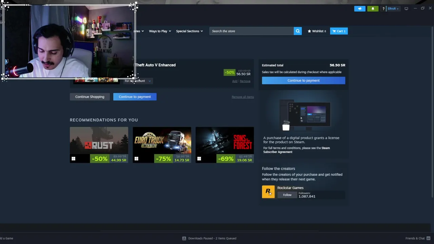Open the Sons of the Forest thumbnail

225,145
